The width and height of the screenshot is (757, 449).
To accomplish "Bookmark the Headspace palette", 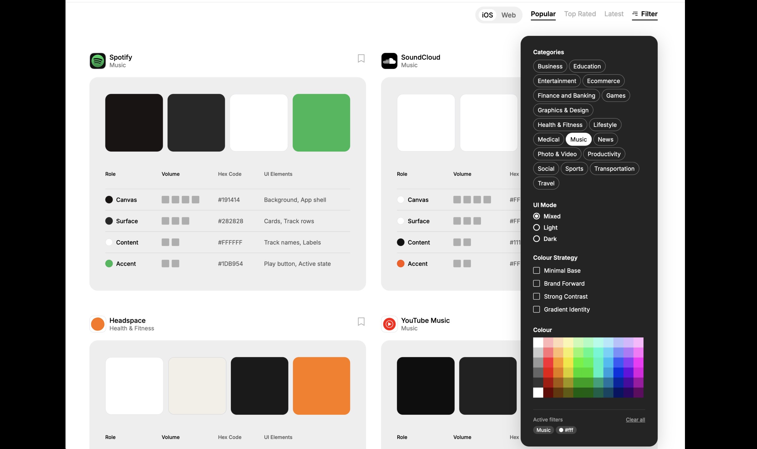I will pos(361,321).
